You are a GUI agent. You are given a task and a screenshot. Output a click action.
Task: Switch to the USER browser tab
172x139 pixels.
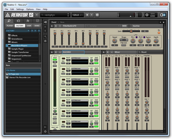pos(29,26)
